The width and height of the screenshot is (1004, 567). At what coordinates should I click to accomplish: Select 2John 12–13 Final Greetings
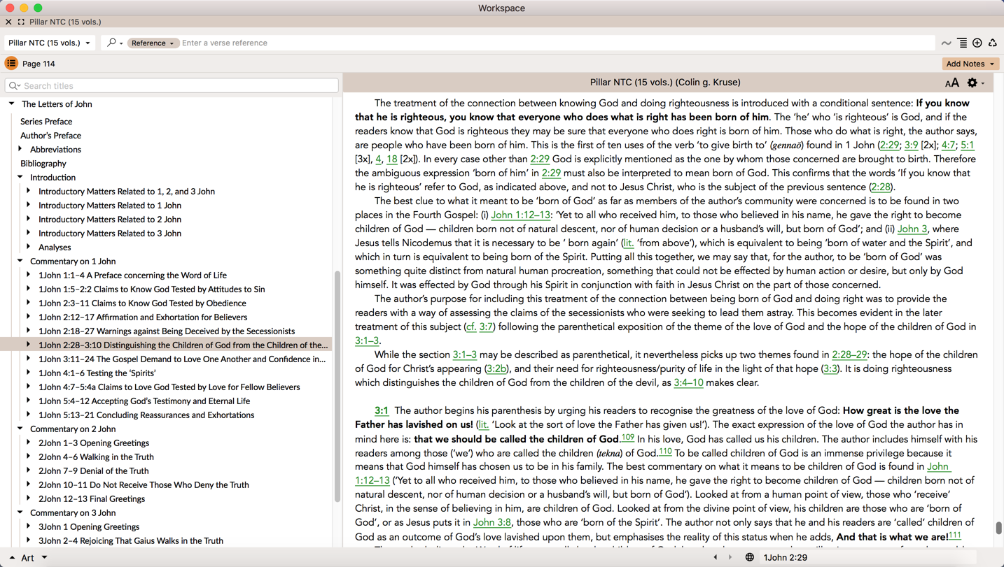(x=92, y=499)
